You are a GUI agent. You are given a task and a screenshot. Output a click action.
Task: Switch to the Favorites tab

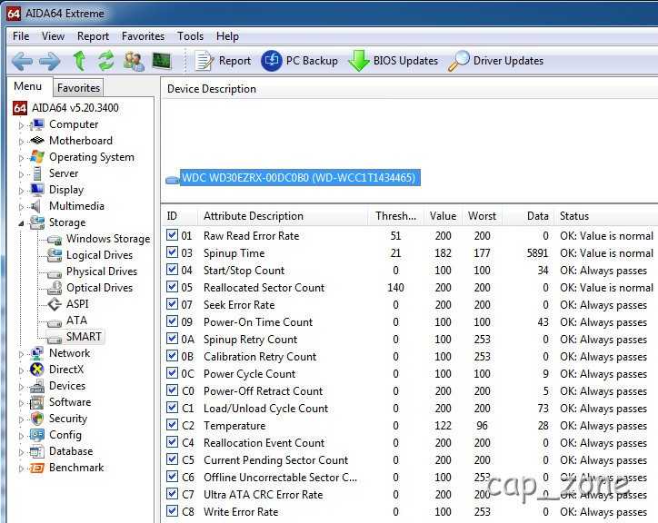[78, 88]
